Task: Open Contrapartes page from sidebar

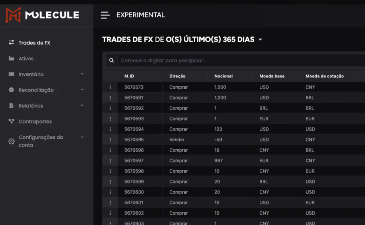Action: (x=35, y=122)
